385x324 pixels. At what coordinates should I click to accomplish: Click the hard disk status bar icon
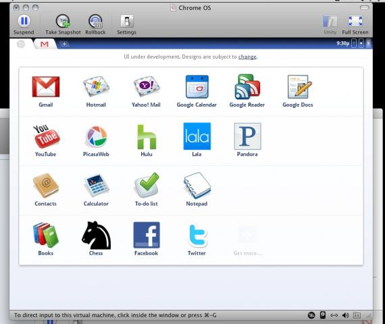click(x=323, y=315)
